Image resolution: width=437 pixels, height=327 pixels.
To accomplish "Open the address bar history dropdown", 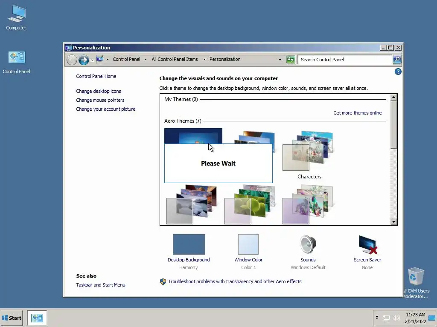I will tap(280, 60).
